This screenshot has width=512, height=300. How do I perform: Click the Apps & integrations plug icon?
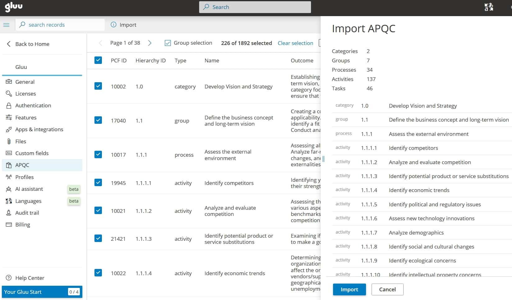click(9, 129)
